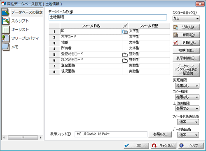The image size is (206, 151).
Task: Select the 所有者 field name cell
Action: point(91,49)
